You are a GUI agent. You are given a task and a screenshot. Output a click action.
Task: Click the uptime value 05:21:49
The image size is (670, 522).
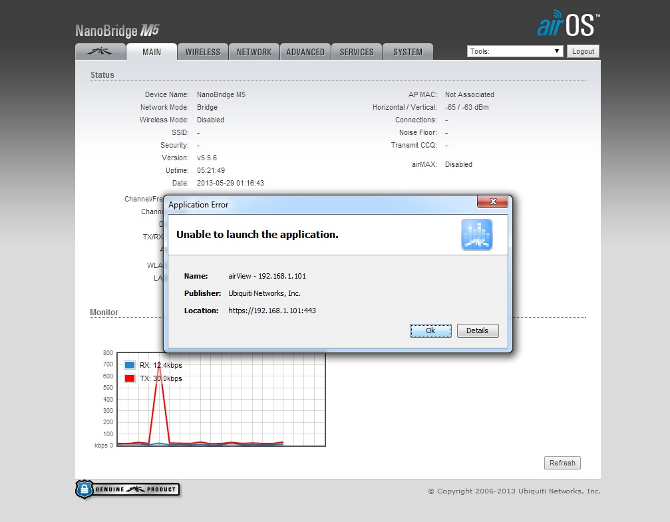pyautogui.click(x=211, y=170)
